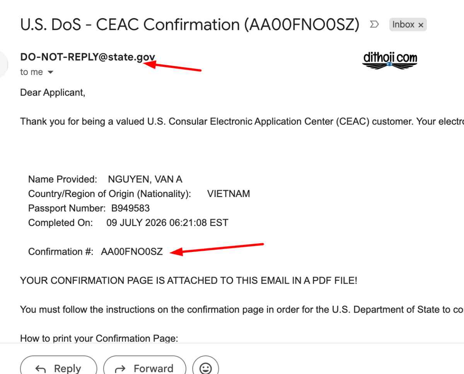Click the "YOUR CONFIRMATION PAGE IS ATTACHED" line

(x=188, y=281)
